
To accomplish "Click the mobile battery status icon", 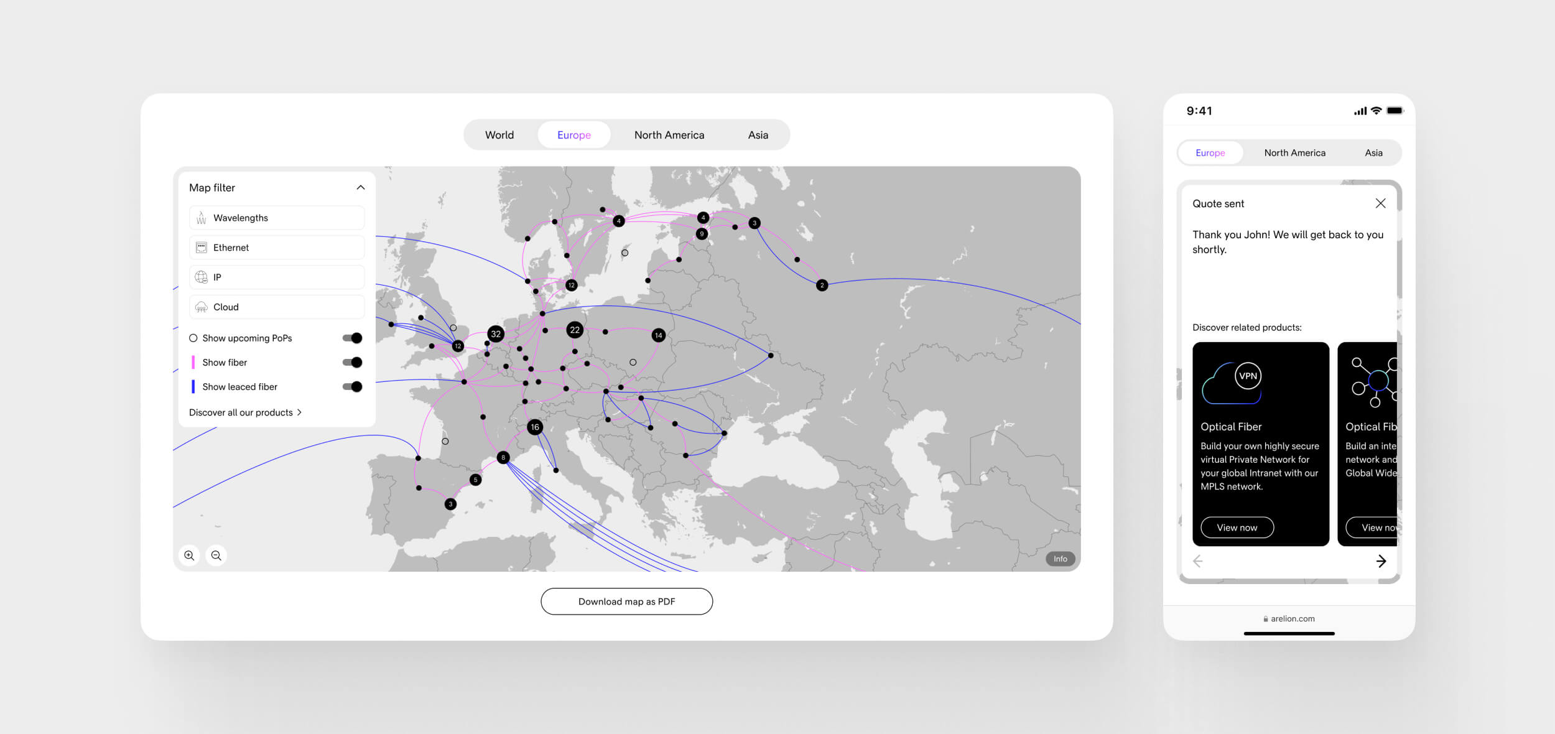I will [1395, 111].
